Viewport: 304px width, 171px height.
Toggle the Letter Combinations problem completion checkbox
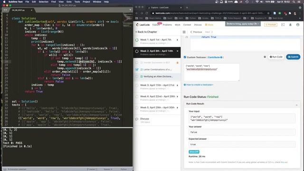(137, 69)
